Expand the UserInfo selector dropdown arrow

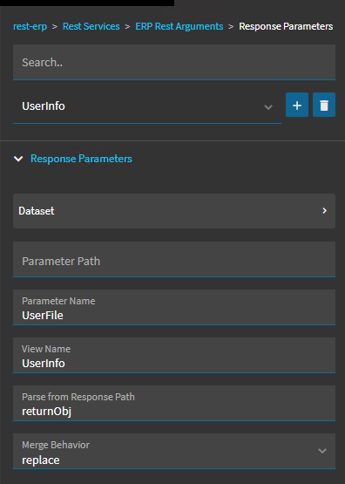(x=268, y=106)
